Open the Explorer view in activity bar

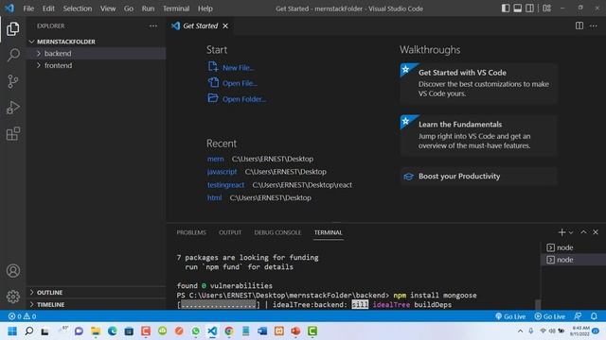coord(12,29)
